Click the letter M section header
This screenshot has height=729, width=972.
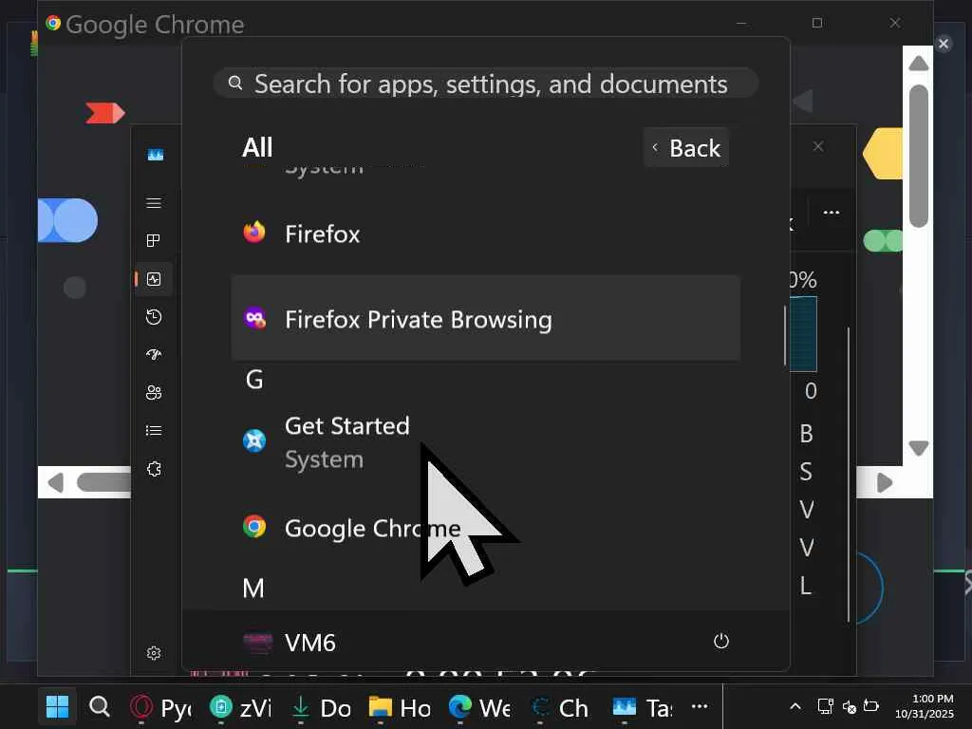[x=253, y=588]
